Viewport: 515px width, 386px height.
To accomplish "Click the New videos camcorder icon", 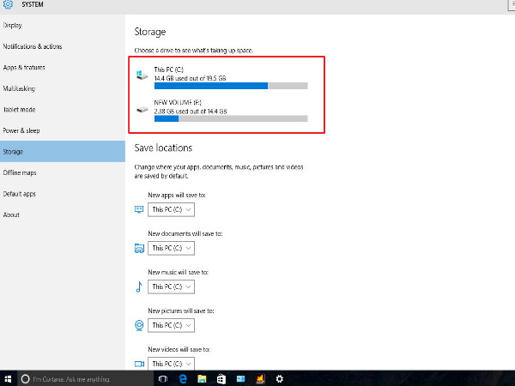I will pos(139,364).
